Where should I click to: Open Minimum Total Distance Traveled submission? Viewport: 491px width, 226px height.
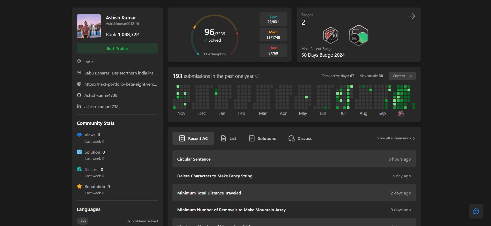pyautogui.click(x=294, y=193)
